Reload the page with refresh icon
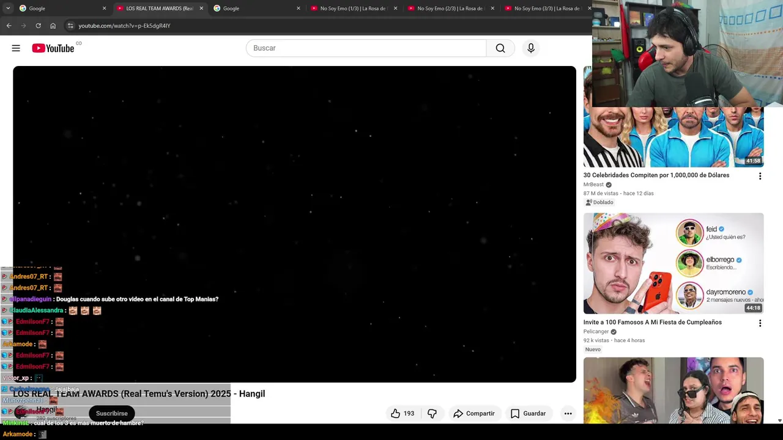 pos(38,26)
